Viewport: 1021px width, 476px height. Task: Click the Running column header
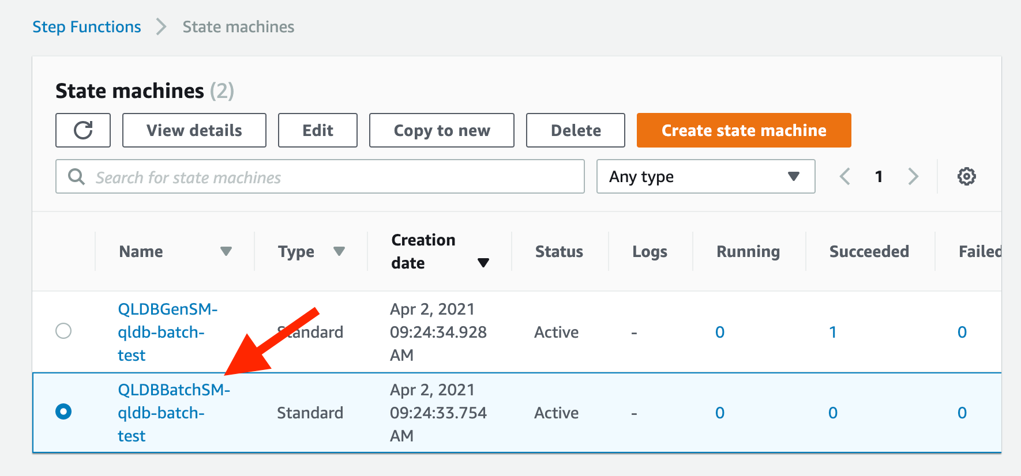pyautogui.click(x=748, y=251)
